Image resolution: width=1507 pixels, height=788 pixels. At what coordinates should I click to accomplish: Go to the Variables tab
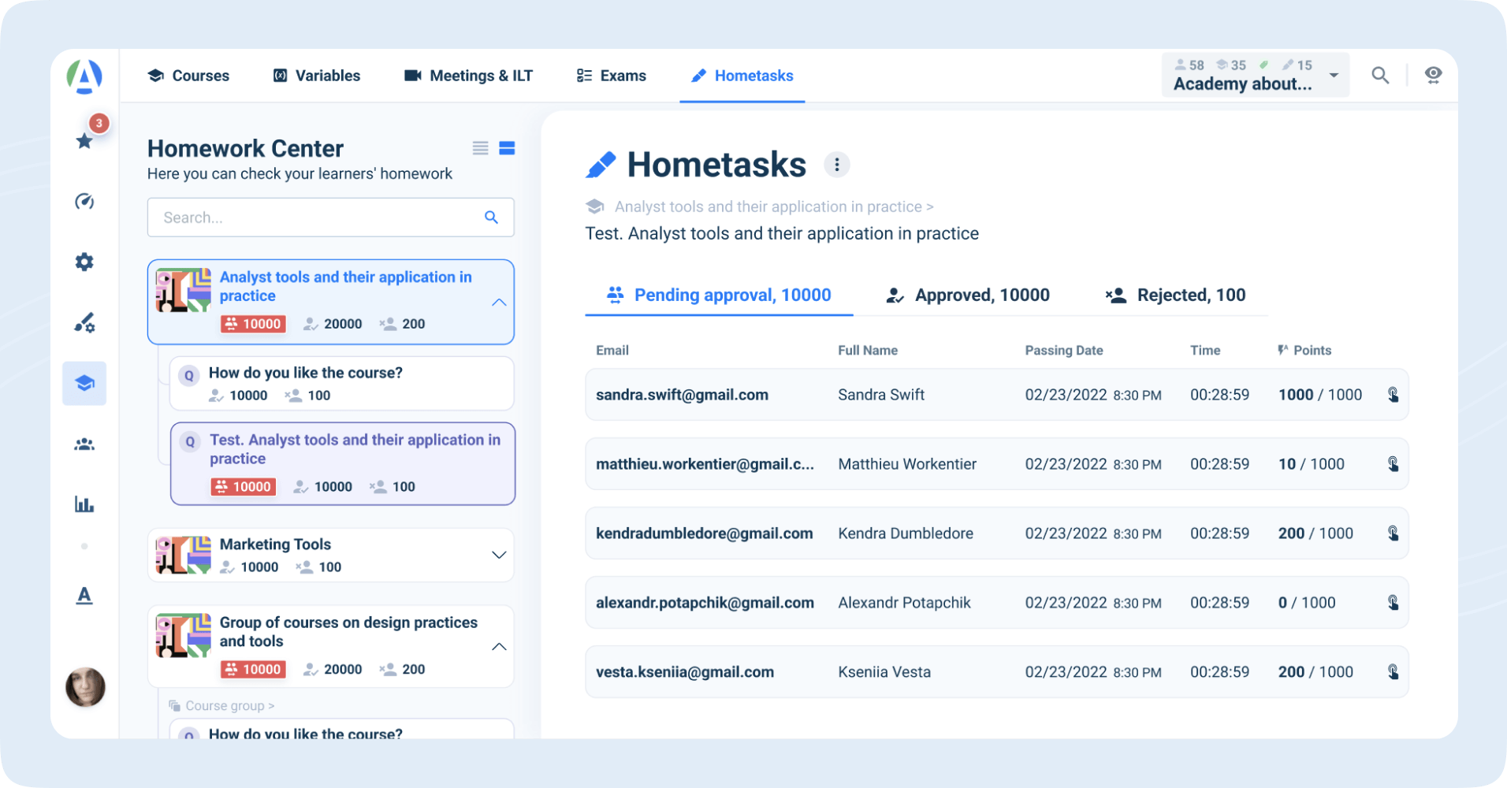tap(316, 76)
